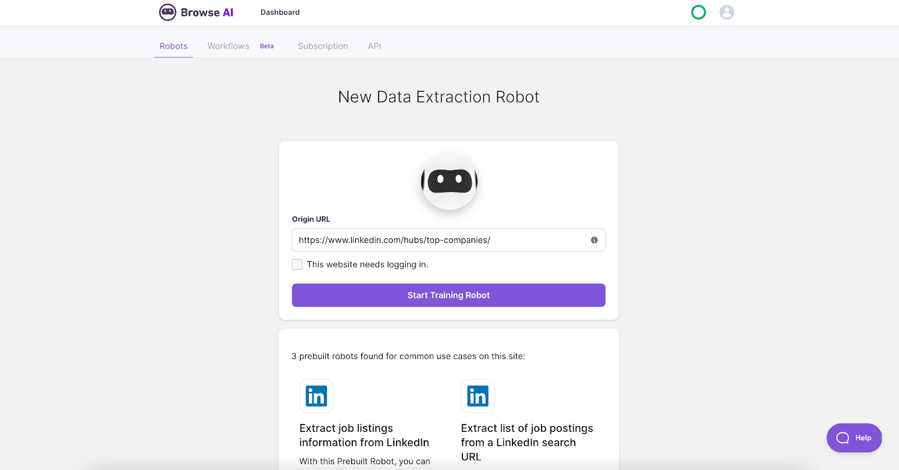
Task: Click '3 prebuilt robots found' text
Action: (x=408, y=356)
